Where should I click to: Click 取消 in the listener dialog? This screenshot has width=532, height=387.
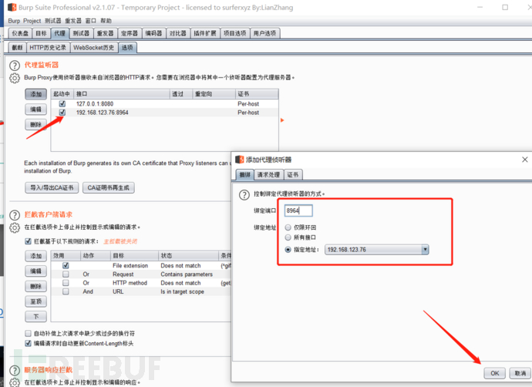[x=520, y=373]
